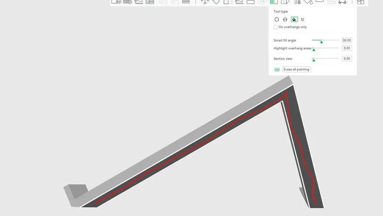Image resolution: width=383 pixels, height=216 pixels.
Task: Click the Arrange all objects toolbar icon
Action: tap(150, 2)
